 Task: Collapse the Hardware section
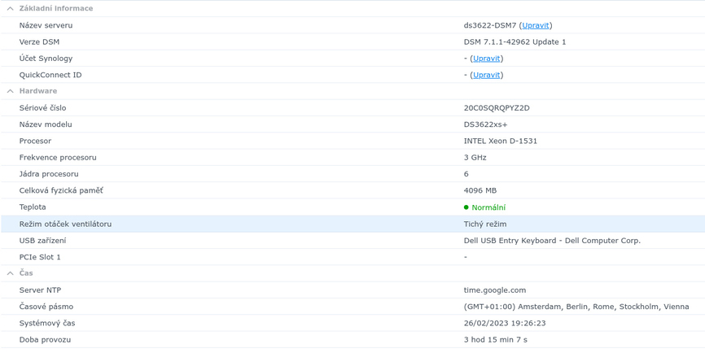coord(11,91)
